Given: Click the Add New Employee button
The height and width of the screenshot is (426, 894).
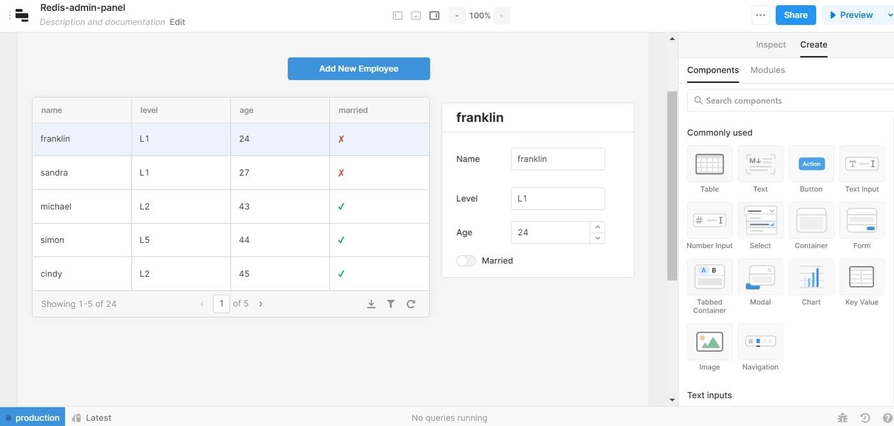Looking at the screenshot, I should [358, 69].
